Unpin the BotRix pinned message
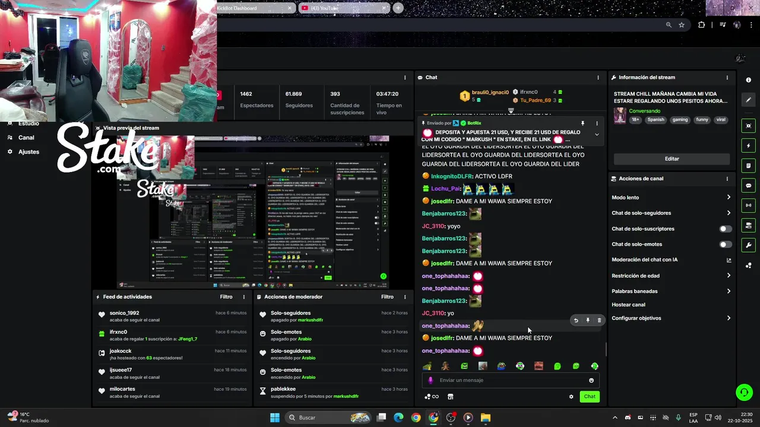This screenshot has height=427, width=760. tap(582, 123)
